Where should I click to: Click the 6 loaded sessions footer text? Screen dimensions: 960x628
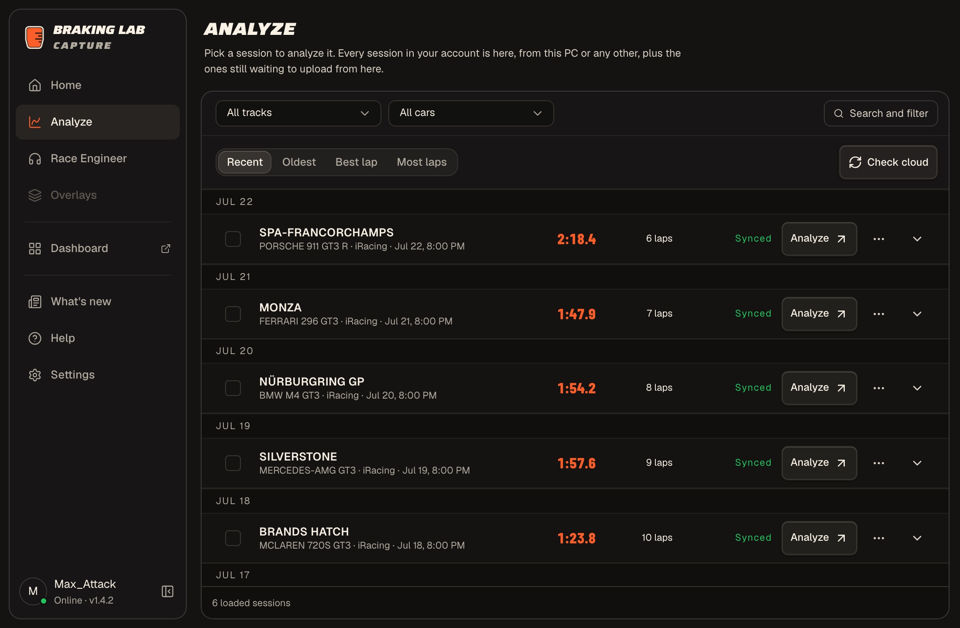coord(251,603)
